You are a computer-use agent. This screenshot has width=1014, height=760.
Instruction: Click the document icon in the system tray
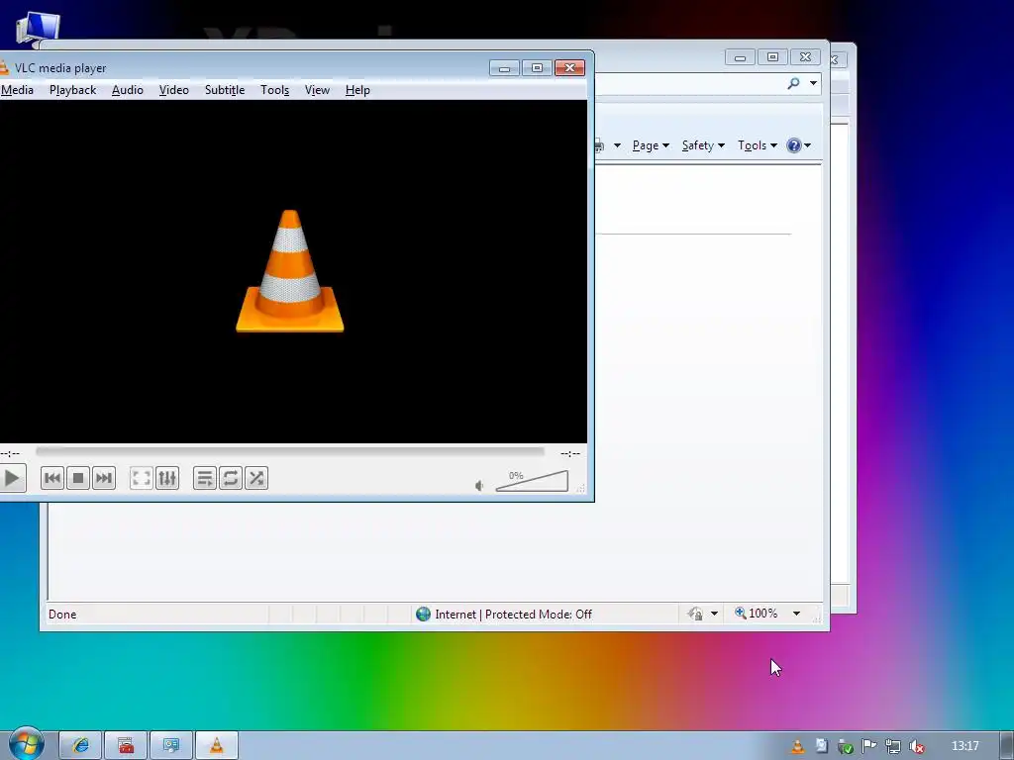click(x=821, y=746)
